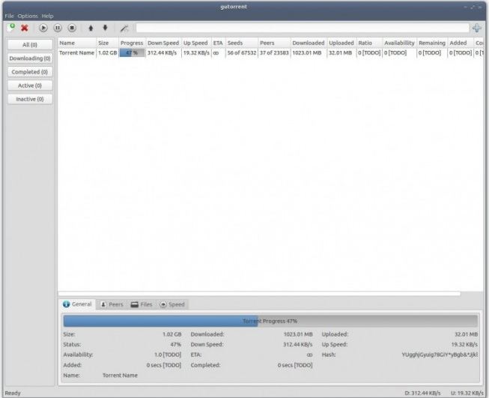The width and height of the screenshot is (489, 398).
Task: Open the Help menu
Action: (x=47, y=16)
